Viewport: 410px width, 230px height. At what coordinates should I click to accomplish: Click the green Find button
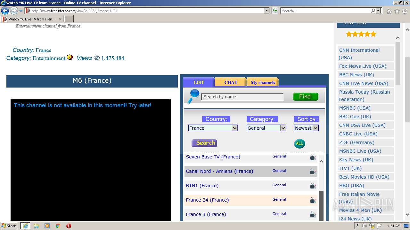(x=305, y=96)
